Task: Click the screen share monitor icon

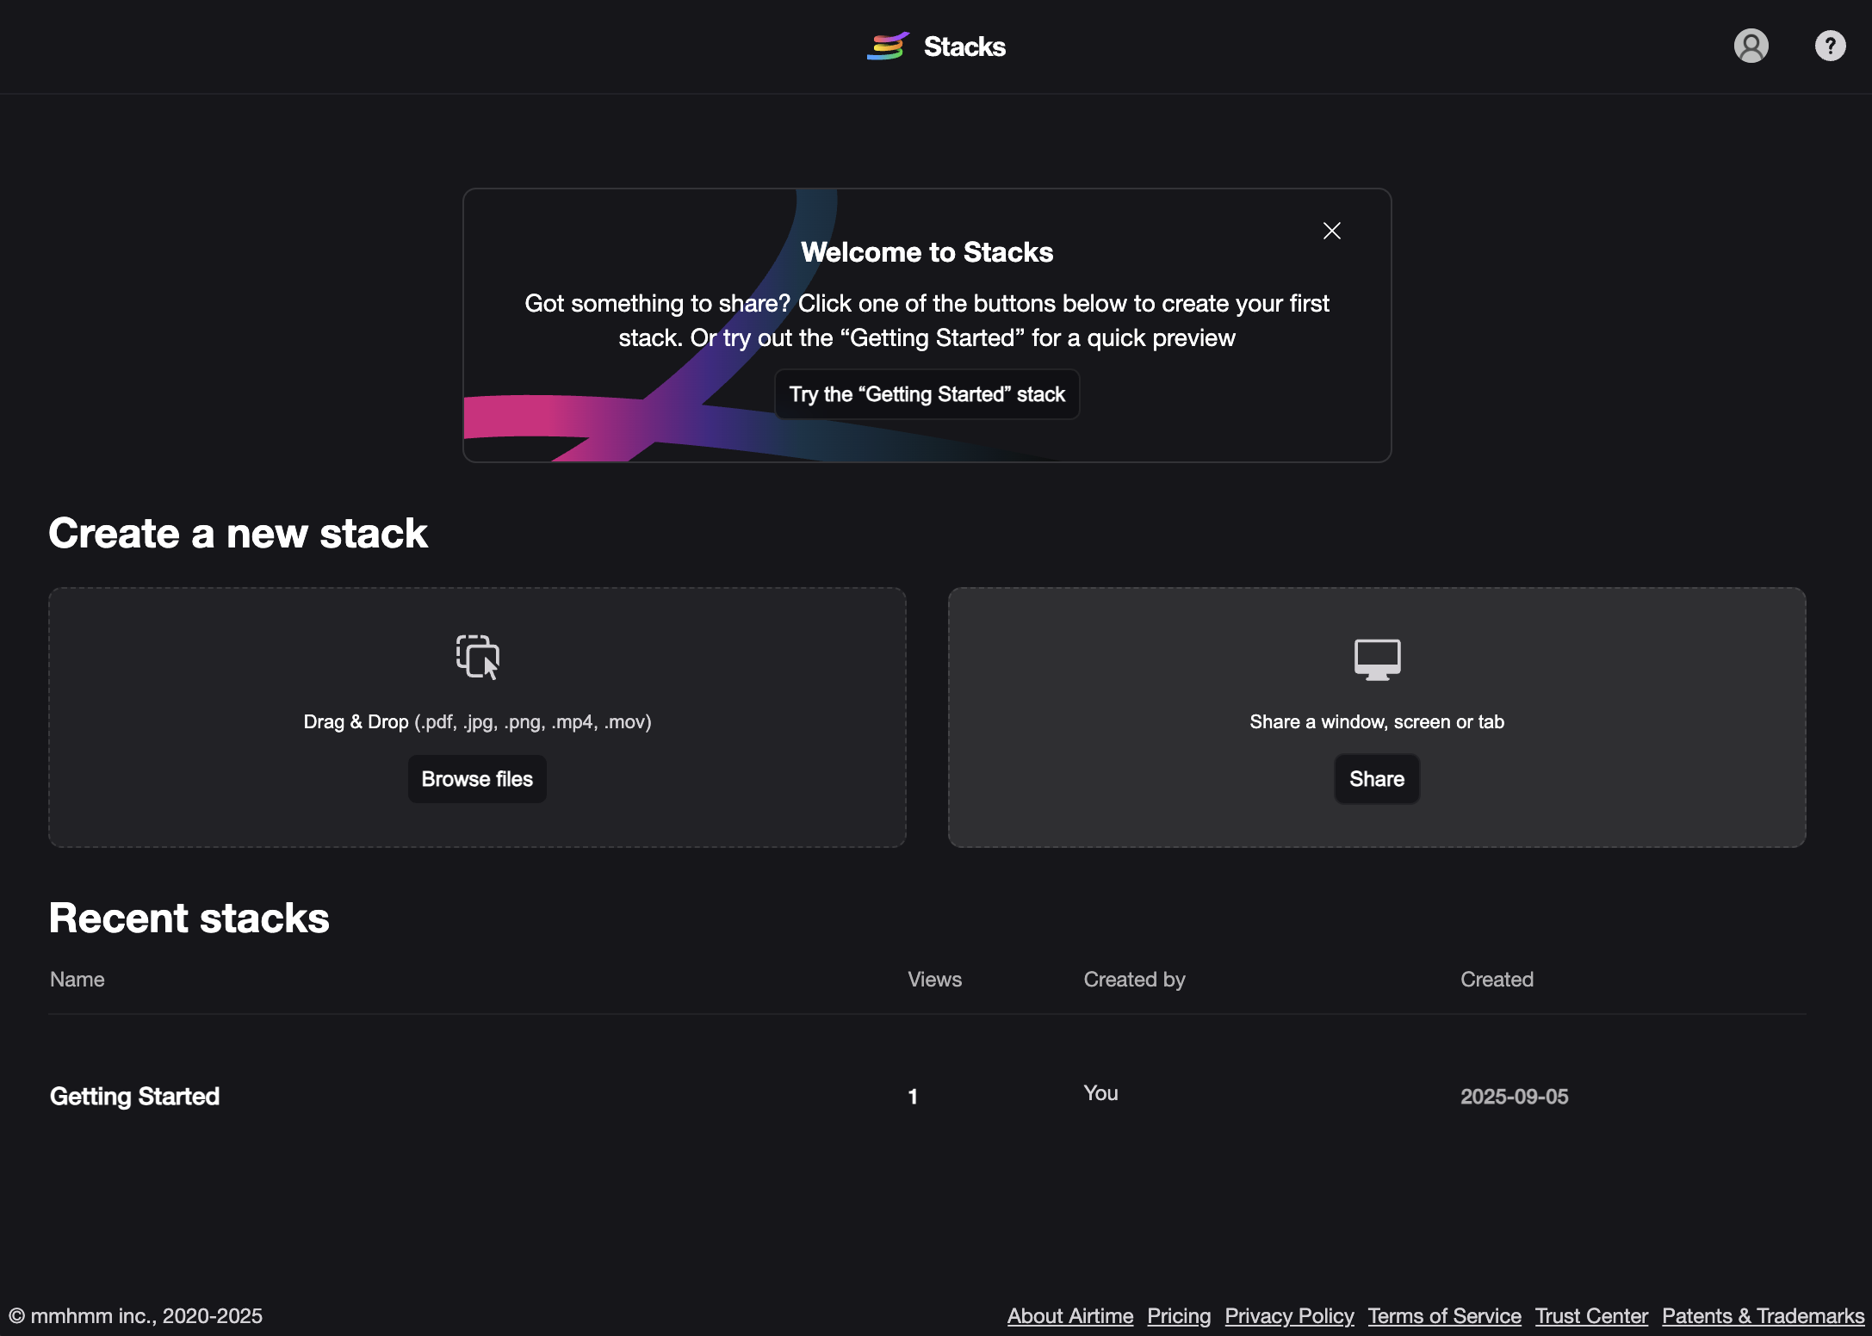Action: 1377,659
